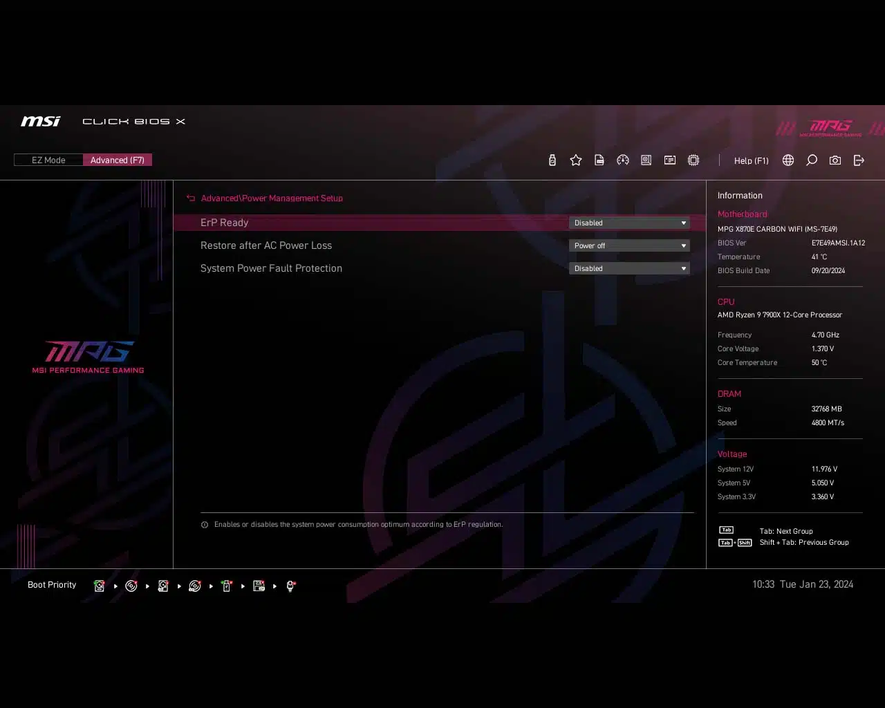Select the third Boot Priority device icon
This screenshot has width=885, height=708.
(163, 586)
